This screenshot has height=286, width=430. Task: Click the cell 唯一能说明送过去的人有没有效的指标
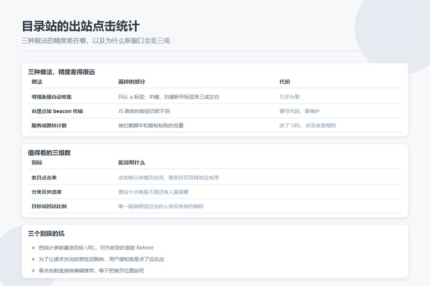(161, 206)
